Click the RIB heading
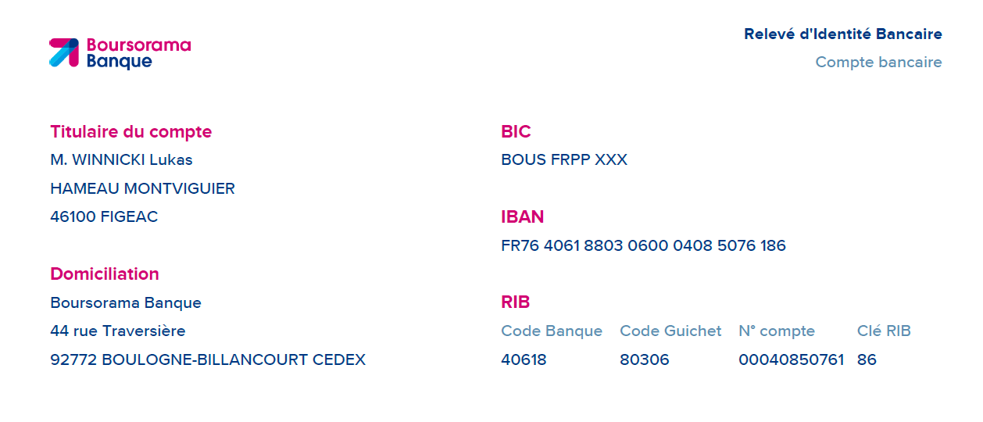The height and width of the screenshot is (422, 983). 516,302
